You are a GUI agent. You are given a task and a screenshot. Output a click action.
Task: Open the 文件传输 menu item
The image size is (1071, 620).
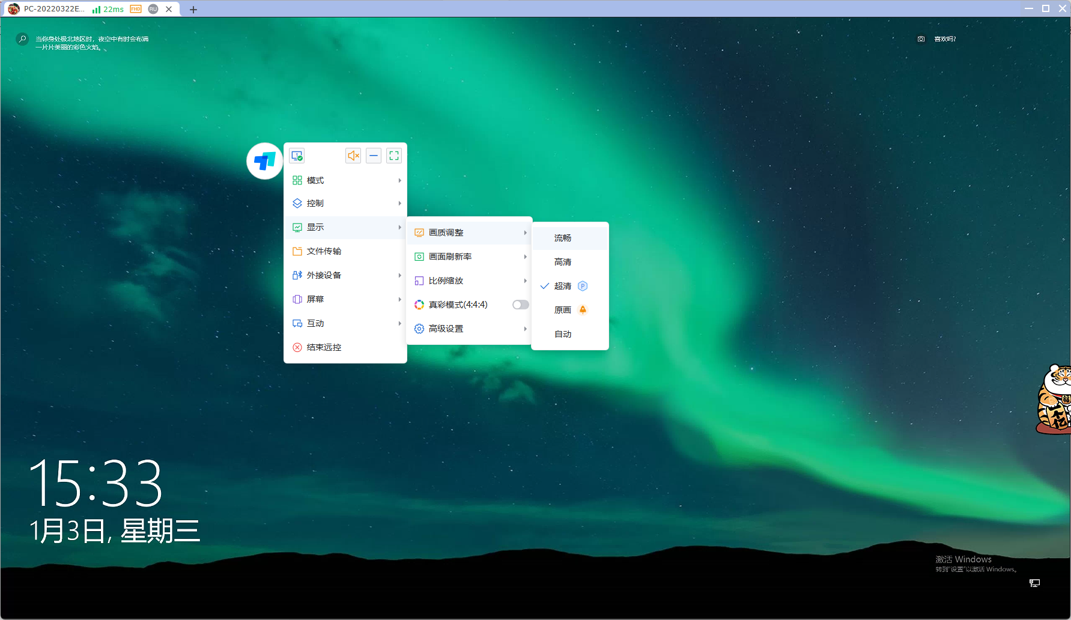point(345,251)
